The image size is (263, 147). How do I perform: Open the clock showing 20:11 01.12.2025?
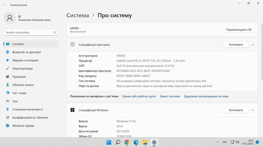click(247, 142)
